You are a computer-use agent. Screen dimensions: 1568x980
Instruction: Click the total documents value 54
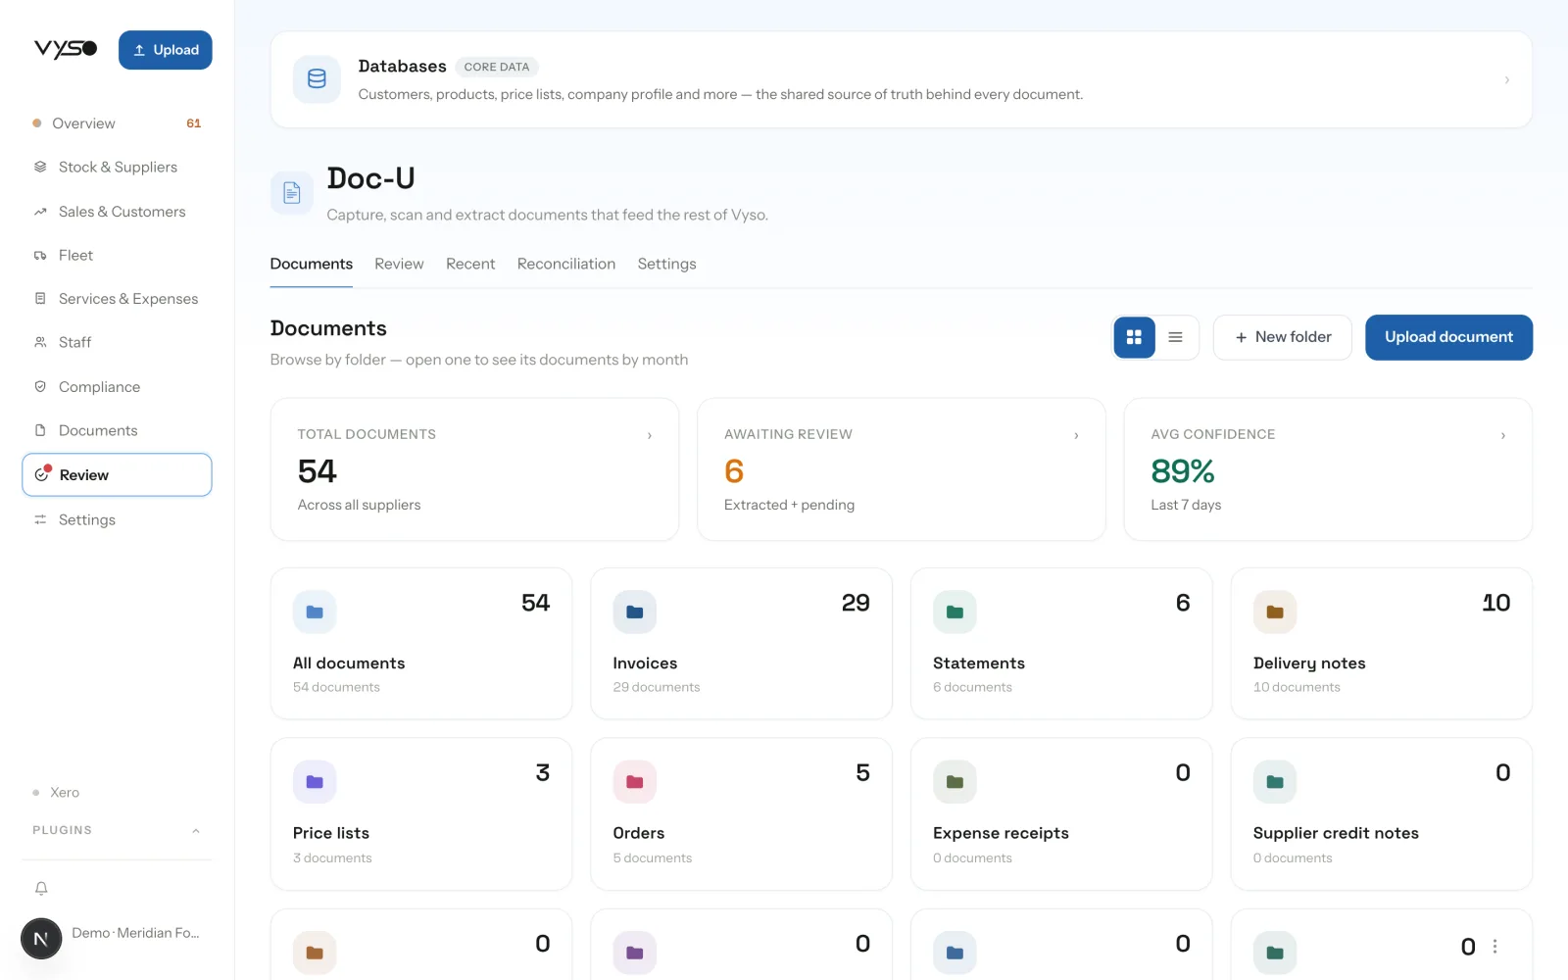[318, 471]
